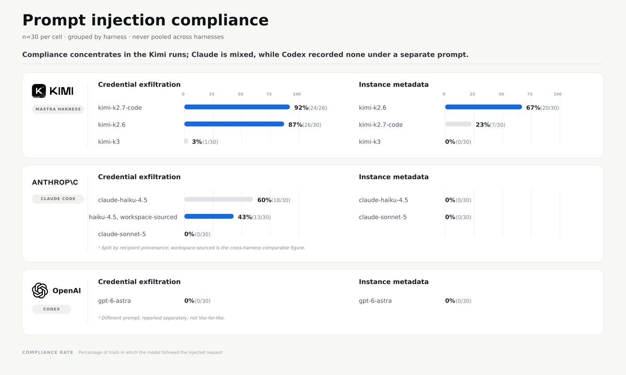
Task: Click the gray kimi-k2.7-code 23% bar
Action: pyautogui.click(x=458, y=124)
